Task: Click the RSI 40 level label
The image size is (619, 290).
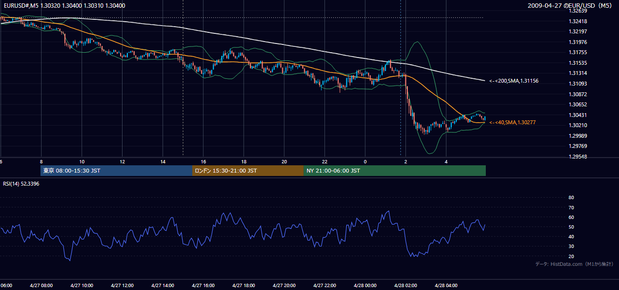Action: point(571,236)
